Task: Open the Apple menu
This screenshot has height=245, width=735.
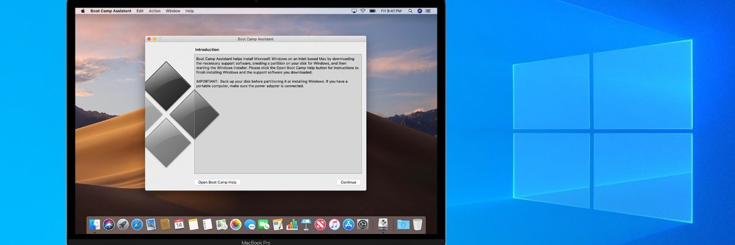Action: pyautogui.click(x=83, y=11)
